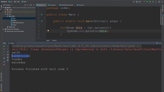Click the main() breadcrumb below editor
The height and width of the screenshot is (92, 164).
tap(54, 40)
